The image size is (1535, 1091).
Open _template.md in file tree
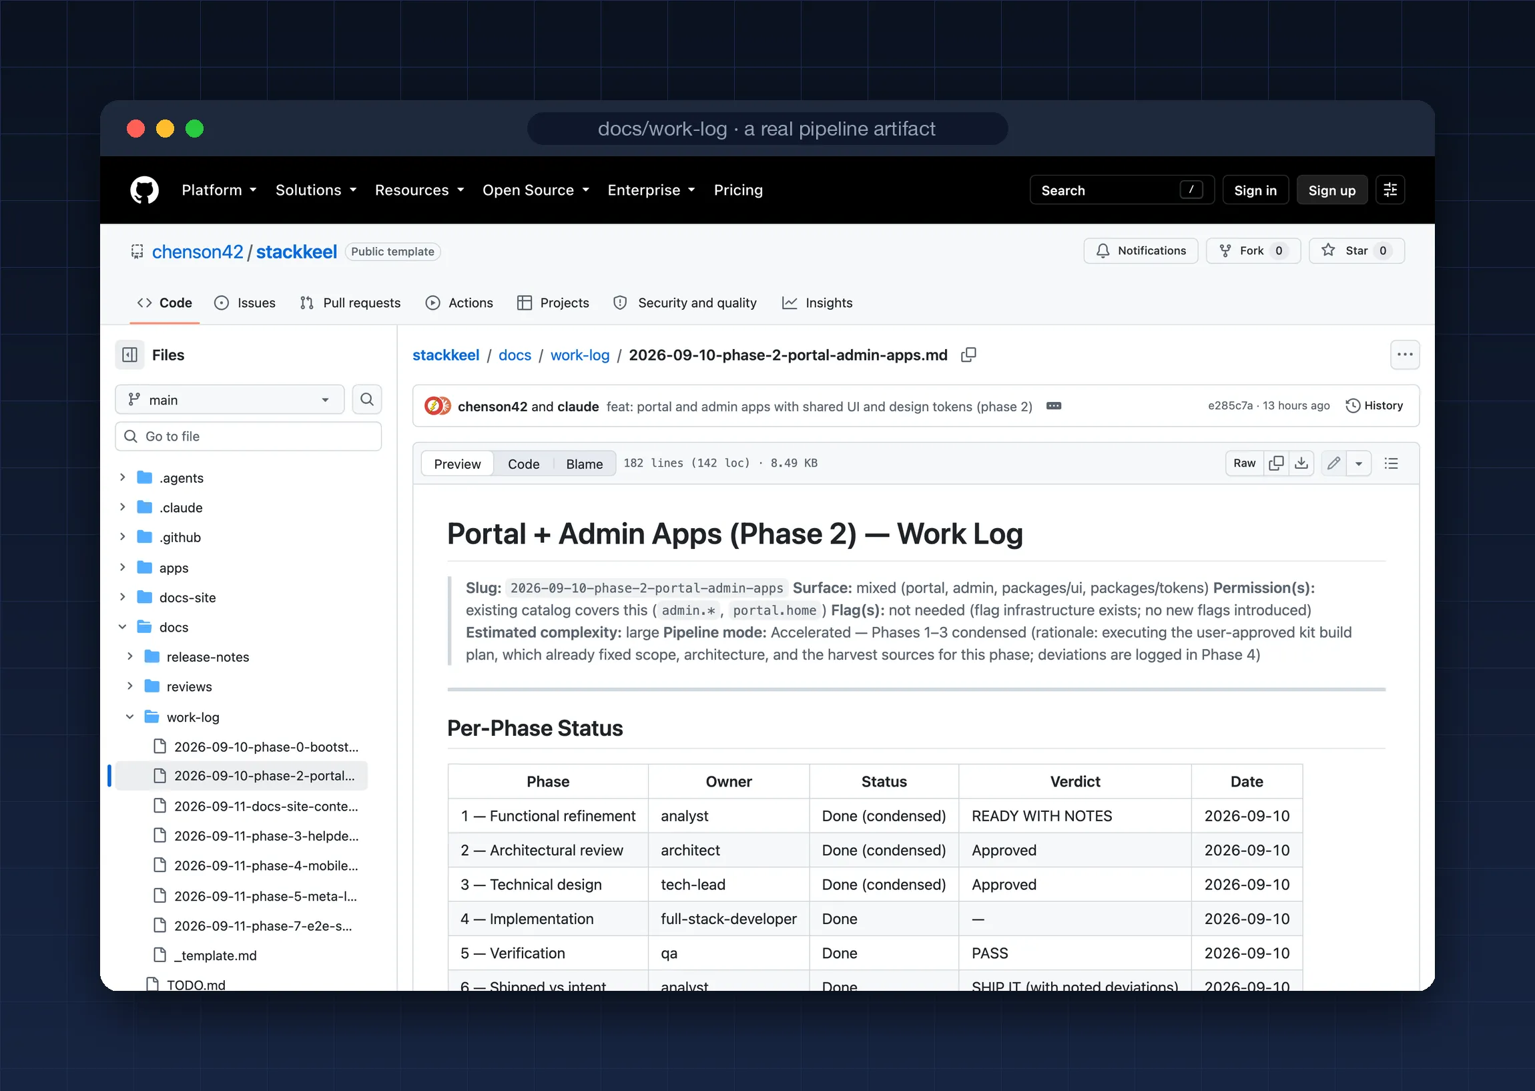215,955
